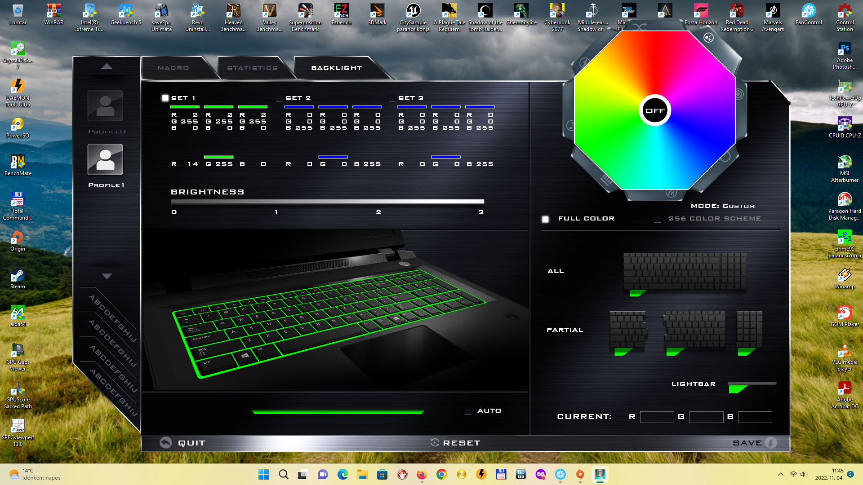
Task: Select the lightning flash mode icon
Action: (584, 63)
